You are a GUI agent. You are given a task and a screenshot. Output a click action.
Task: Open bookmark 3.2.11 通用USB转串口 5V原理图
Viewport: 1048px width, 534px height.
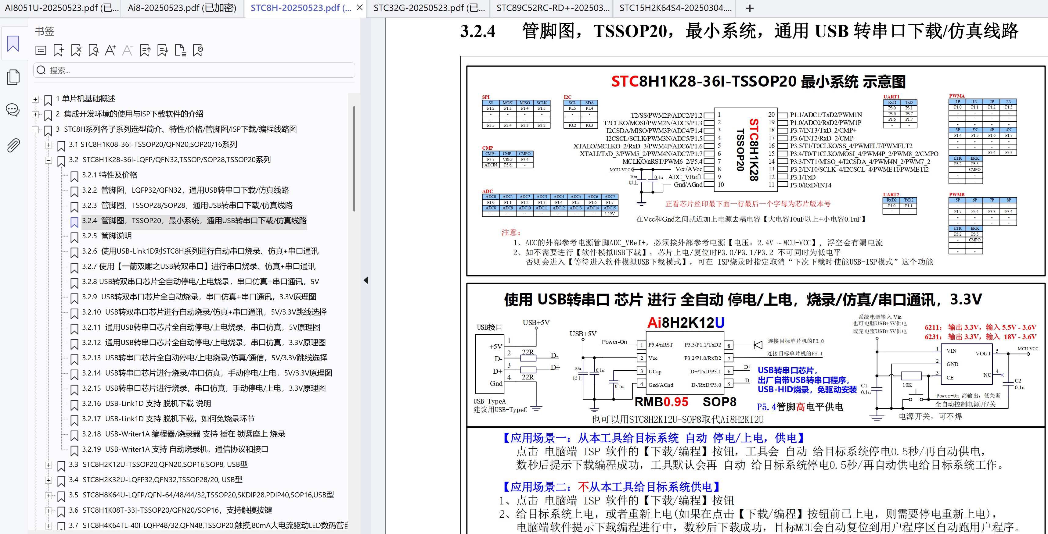click(x=201, y=327)
